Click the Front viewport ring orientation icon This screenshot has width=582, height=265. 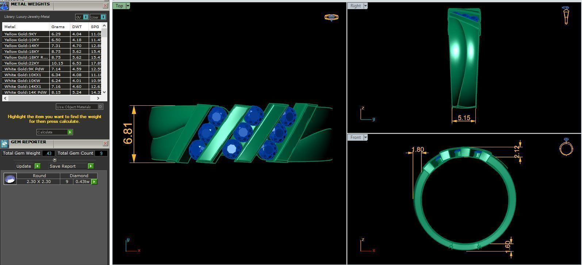coord(566,147)
